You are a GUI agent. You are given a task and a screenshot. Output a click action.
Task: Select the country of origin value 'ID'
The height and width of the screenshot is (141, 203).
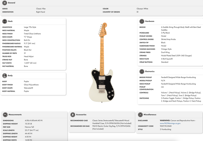point(137,12)
